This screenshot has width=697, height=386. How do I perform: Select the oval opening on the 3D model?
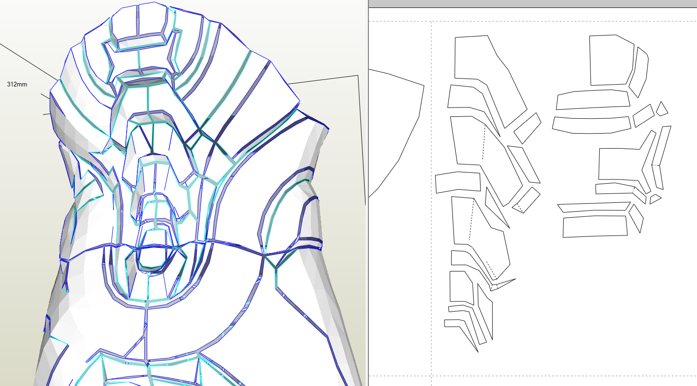[x=153, y=258]
